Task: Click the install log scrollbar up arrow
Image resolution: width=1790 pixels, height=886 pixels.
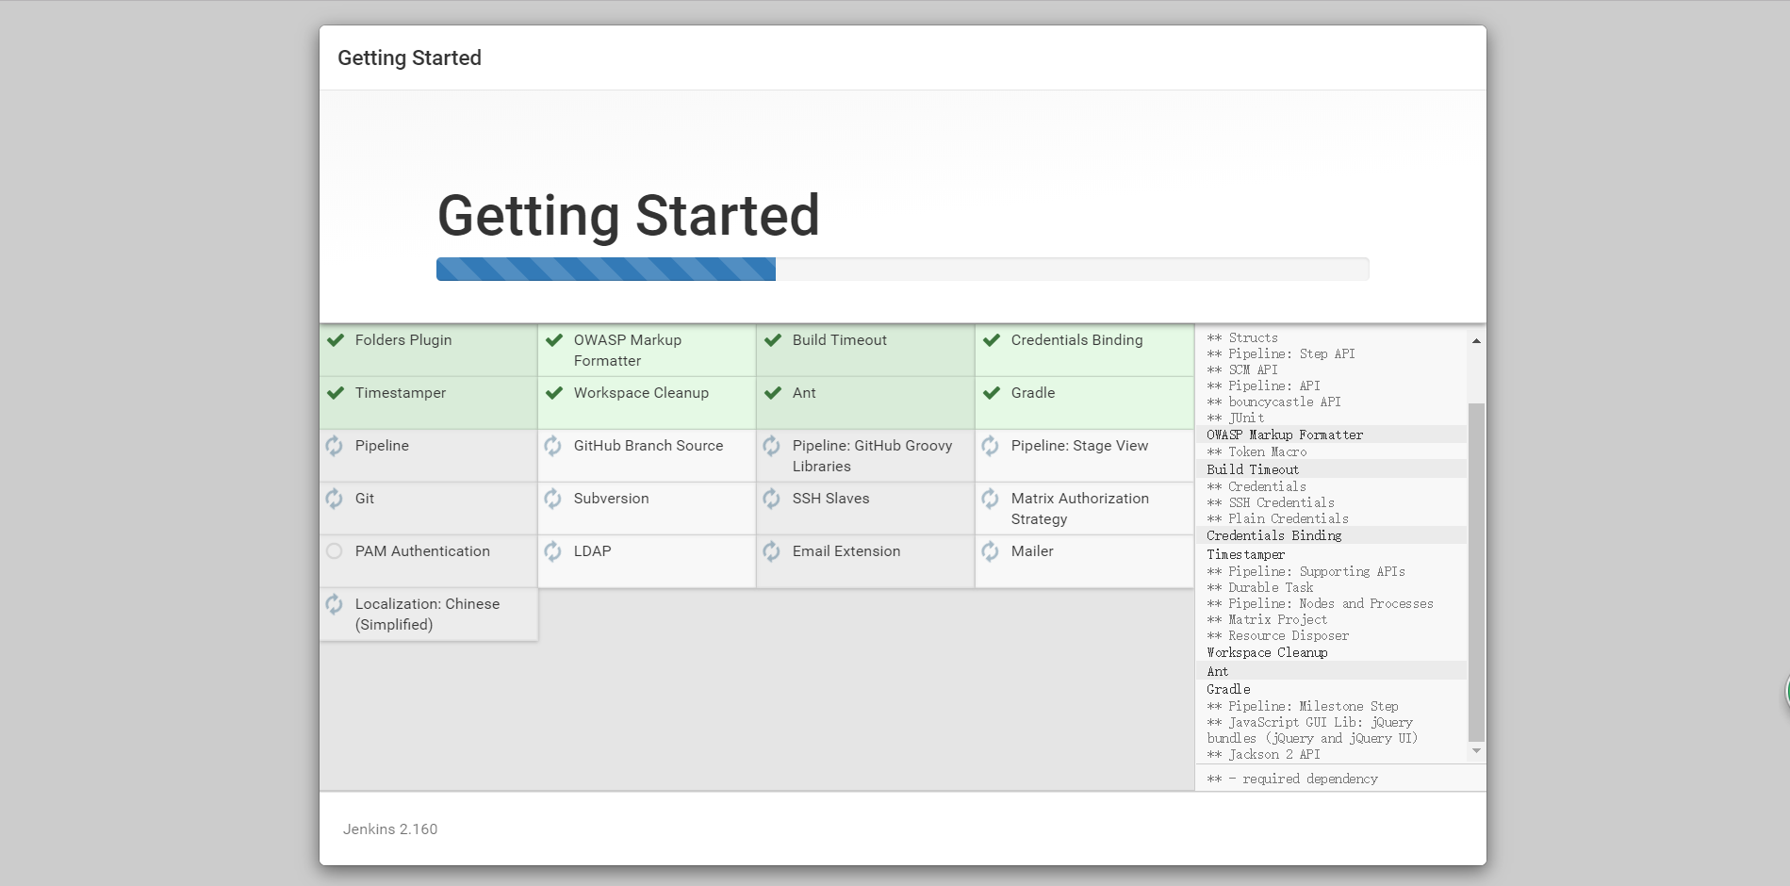Action: point(1476,341)
